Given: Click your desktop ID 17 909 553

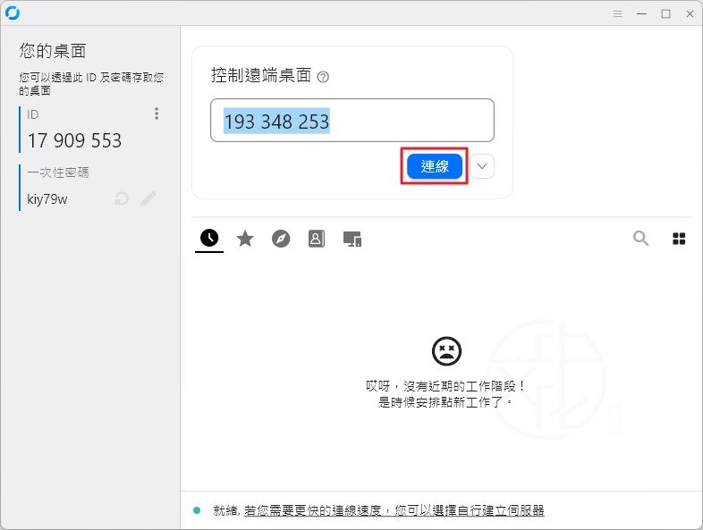Looking at the screenshot, I should (x=74, y=140).
